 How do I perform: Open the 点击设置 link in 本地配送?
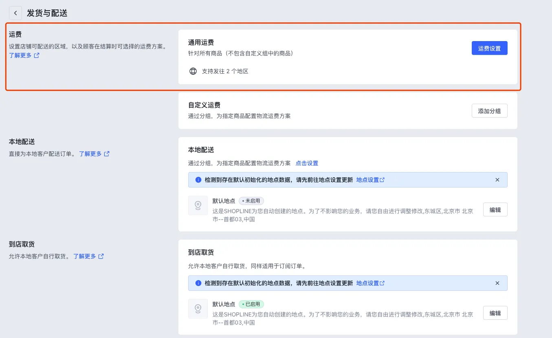pyautogui.click(x=307, y=163)
